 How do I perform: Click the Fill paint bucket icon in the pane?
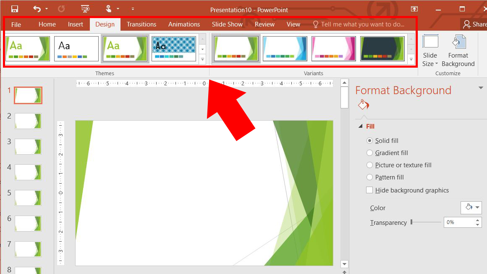coord(364,105)
